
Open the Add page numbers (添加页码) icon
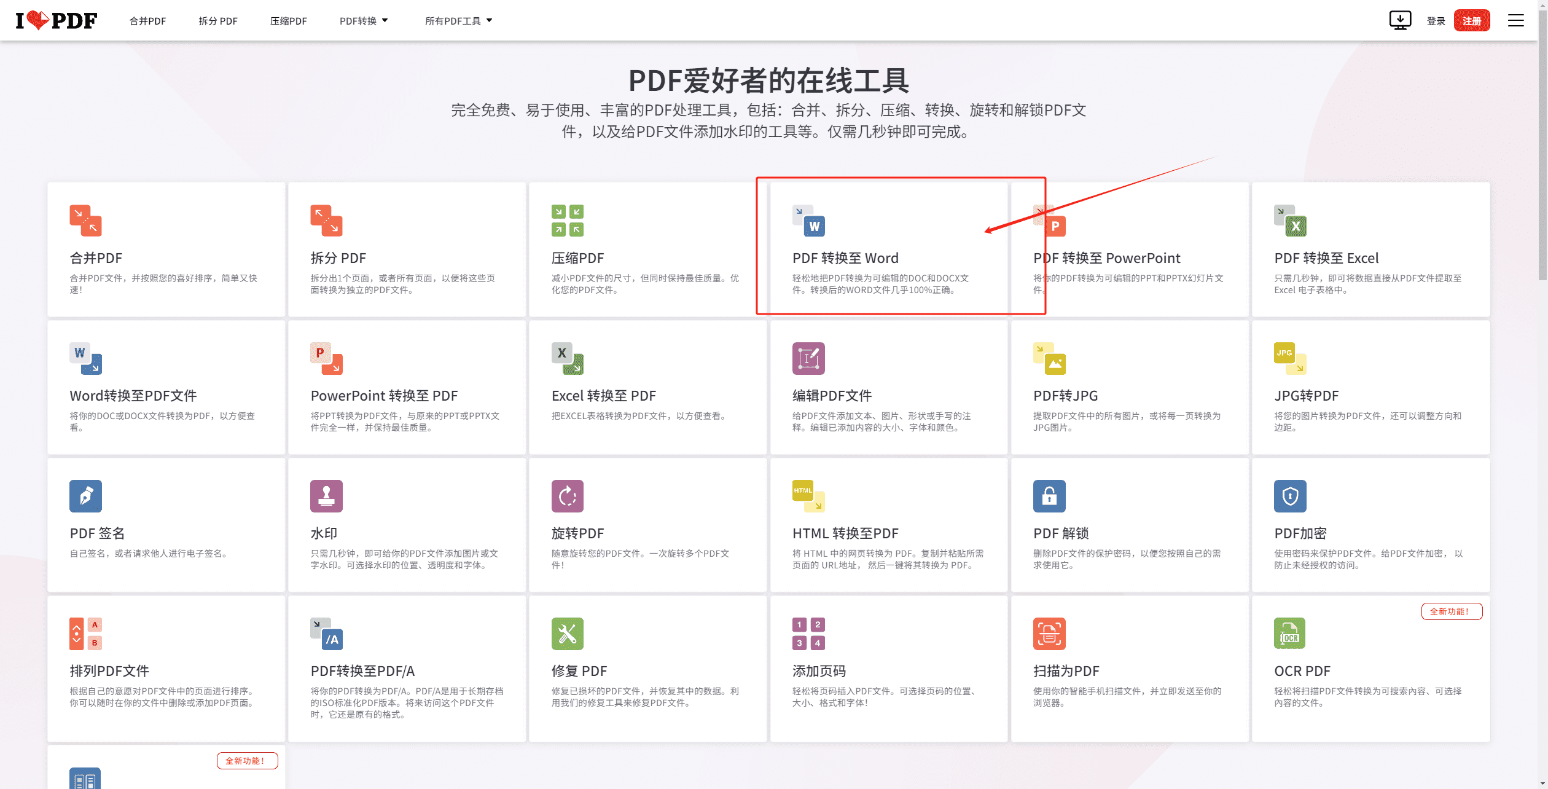(x=808, y=634)
